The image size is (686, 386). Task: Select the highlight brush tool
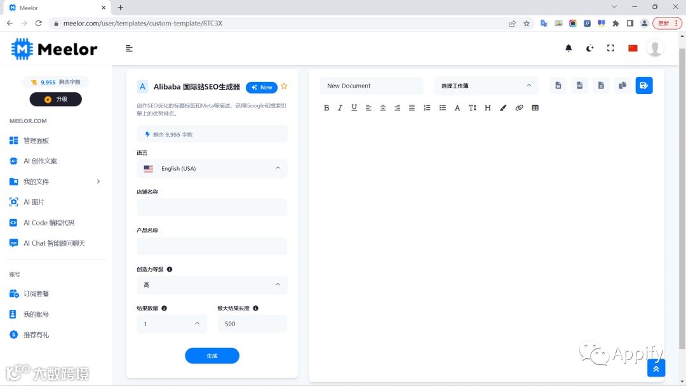pos(503,107)
